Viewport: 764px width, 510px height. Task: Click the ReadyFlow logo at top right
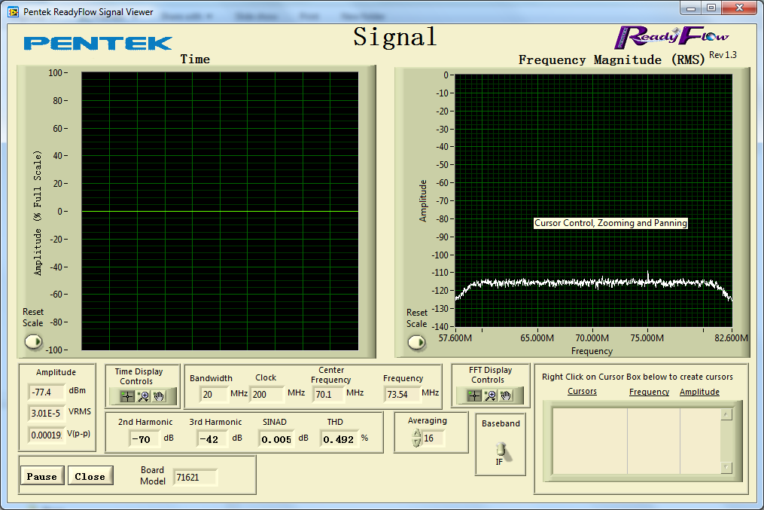pyautogui.click(x=671, y=36)
